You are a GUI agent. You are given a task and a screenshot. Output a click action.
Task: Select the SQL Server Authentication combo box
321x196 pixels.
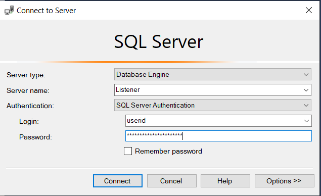(213, 105)
